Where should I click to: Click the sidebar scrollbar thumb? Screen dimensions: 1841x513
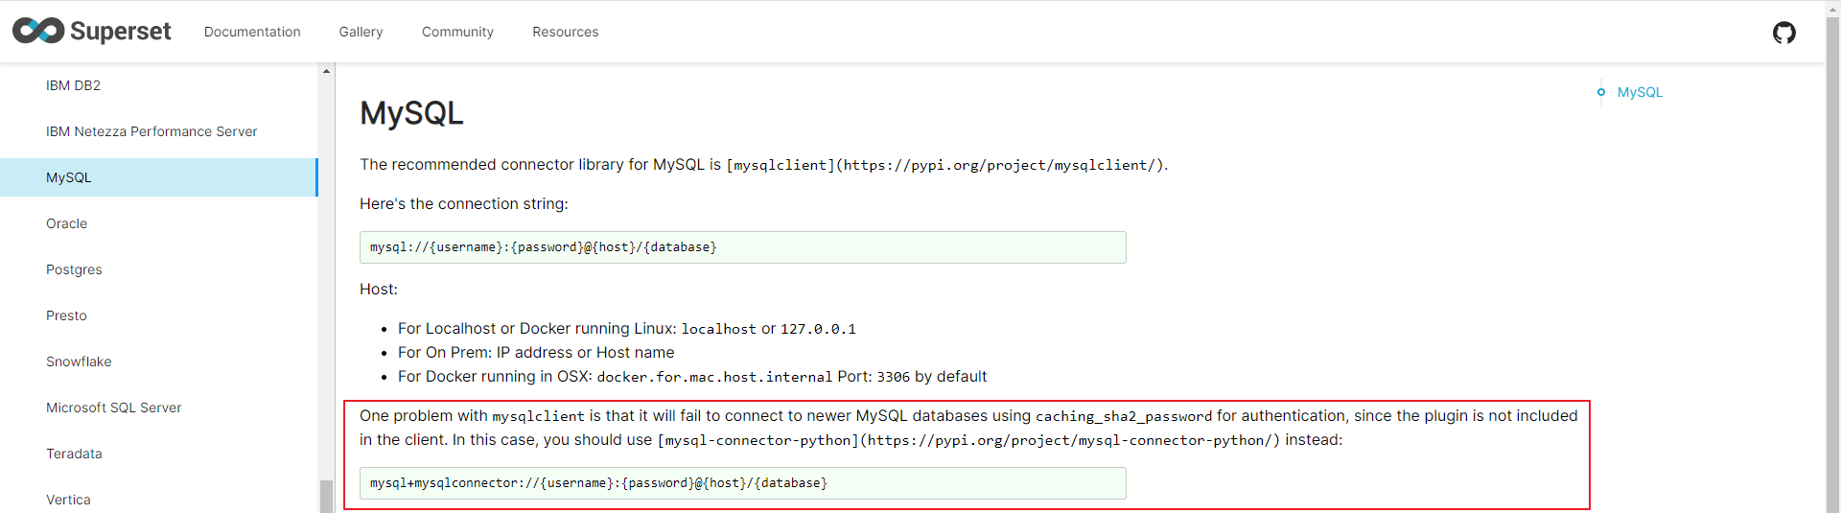326,496
